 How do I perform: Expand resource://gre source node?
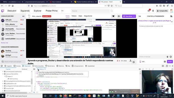3,88
